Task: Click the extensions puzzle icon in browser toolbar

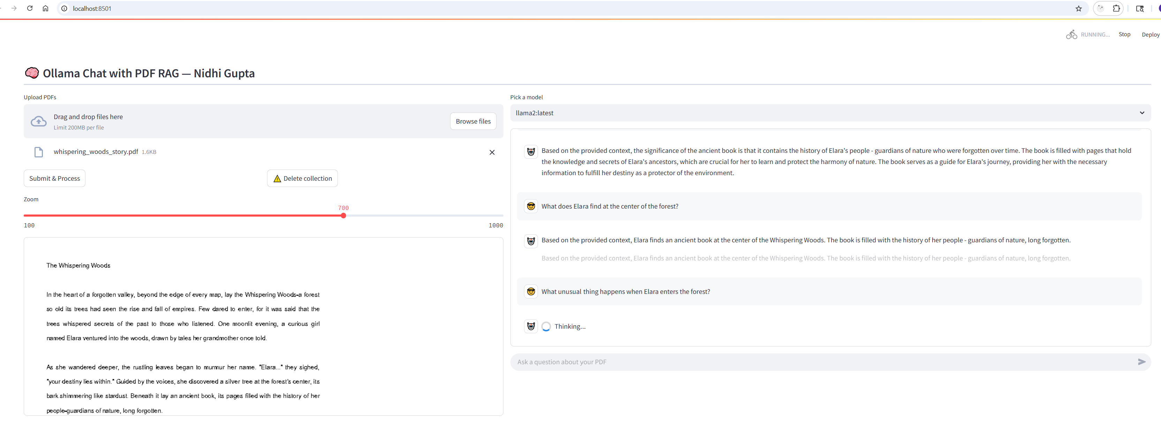Action: pos(1116,8)
